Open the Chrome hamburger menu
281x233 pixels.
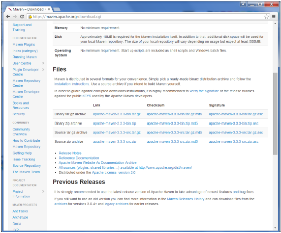tap(274, 17)
